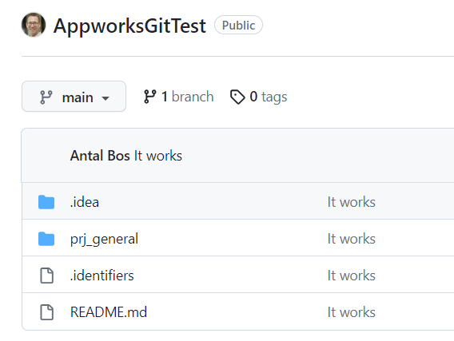Click the caret arrow next to main
Viewport: 454px width, 341px height.
[x=106, y=98]
